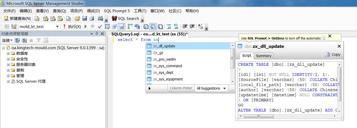Click the Database Engine Query icon after 新建查询(N)
The width and height of the screenshot is (357, 128).
(37, 18)
